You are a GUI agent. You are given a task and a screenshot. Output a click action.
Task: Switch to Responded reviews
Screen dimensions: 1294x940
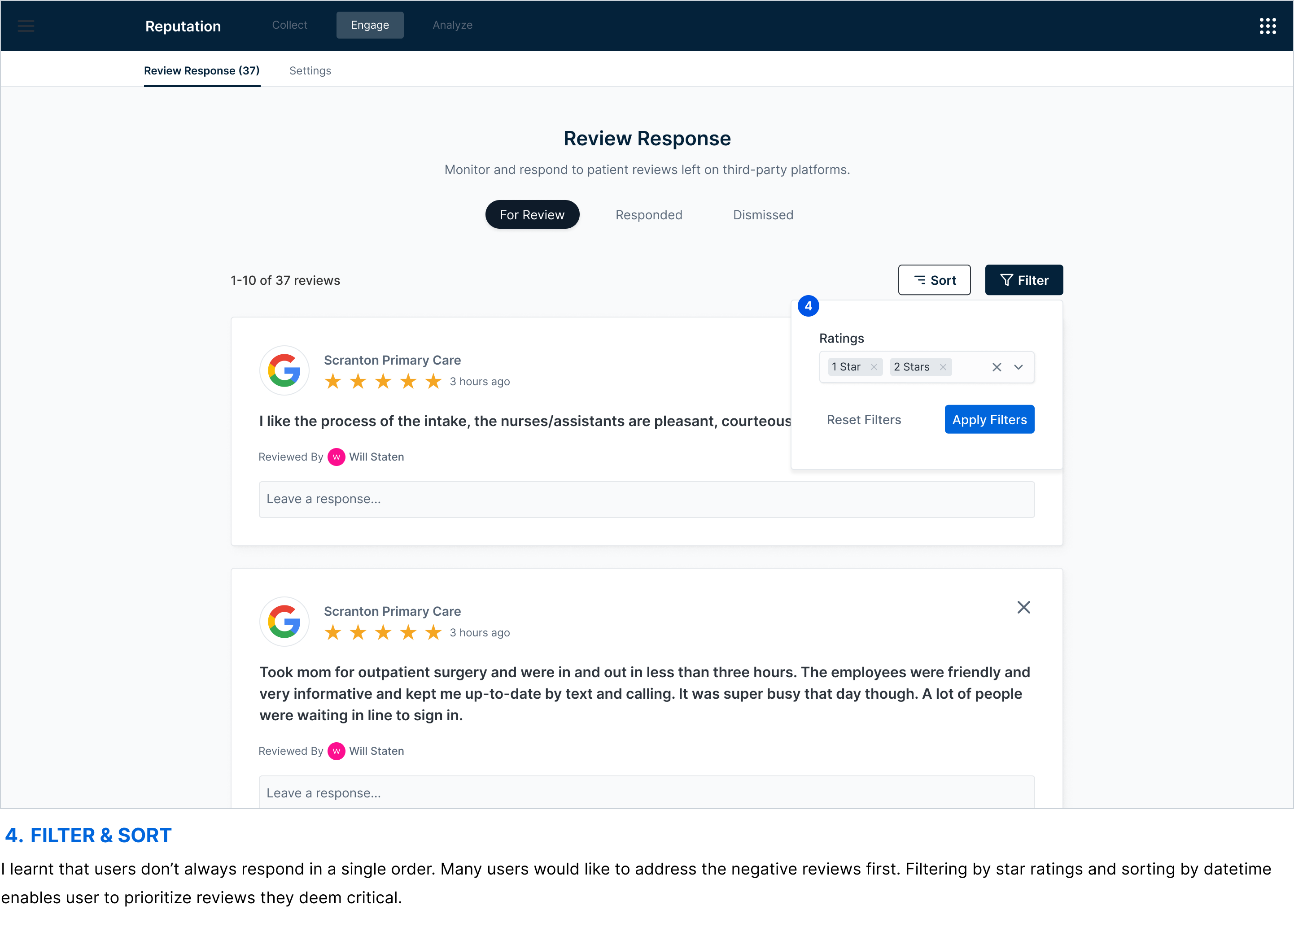pos(649,215)
